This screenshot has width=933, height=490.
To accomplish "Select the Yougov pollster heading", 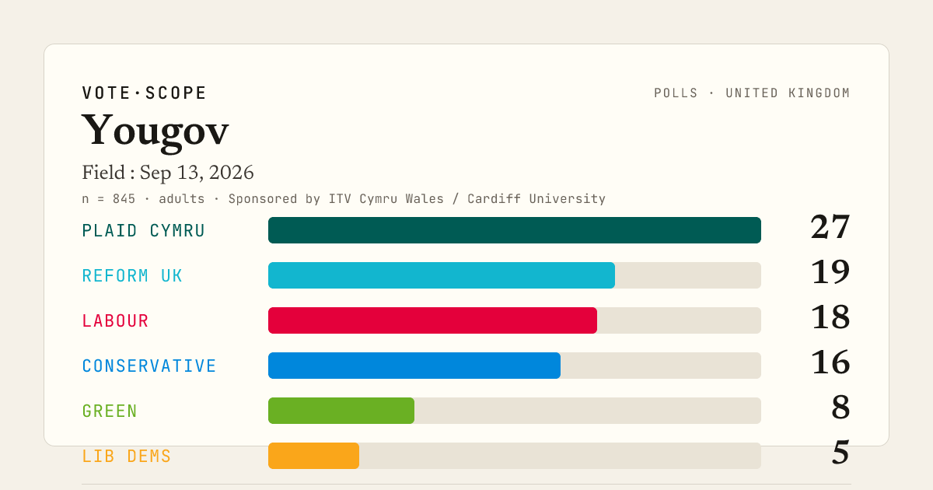I will 155,131.
